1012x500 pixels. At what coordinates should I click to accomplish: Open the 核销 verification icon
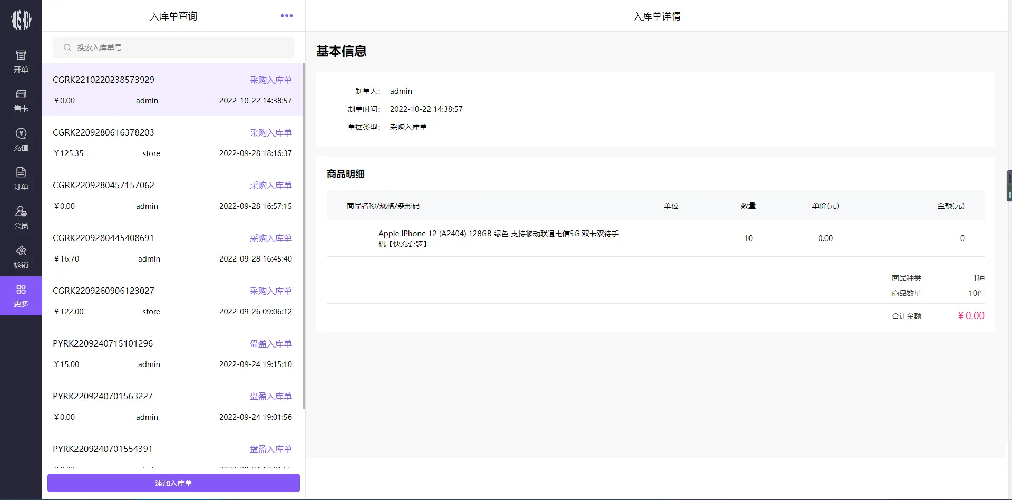click(21, 251)
